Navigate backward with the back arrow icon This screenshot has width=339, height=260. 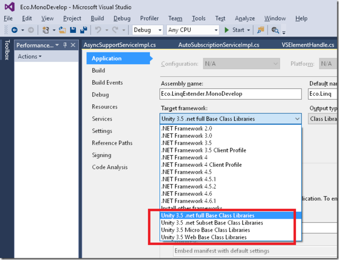14,30
